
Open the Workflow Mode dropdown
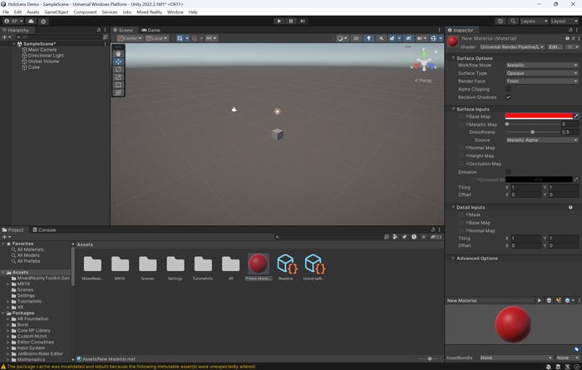(542, 65)
